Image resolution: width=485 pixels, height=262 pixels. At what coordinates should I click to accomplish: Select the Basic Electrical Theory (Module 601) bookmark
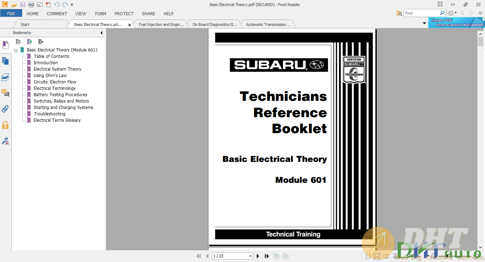coord(62,50)
